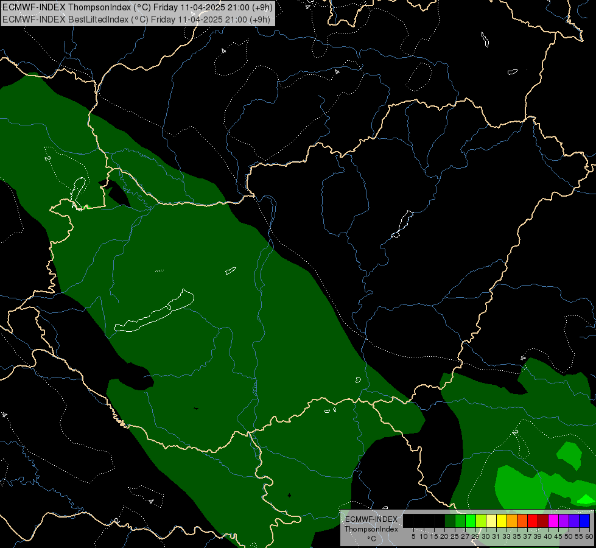The height and width of the screenshot is (548, 596).
Task: Click the ECMWF-INDEX ThompsonIndex title line
Action: pos(137,7)
